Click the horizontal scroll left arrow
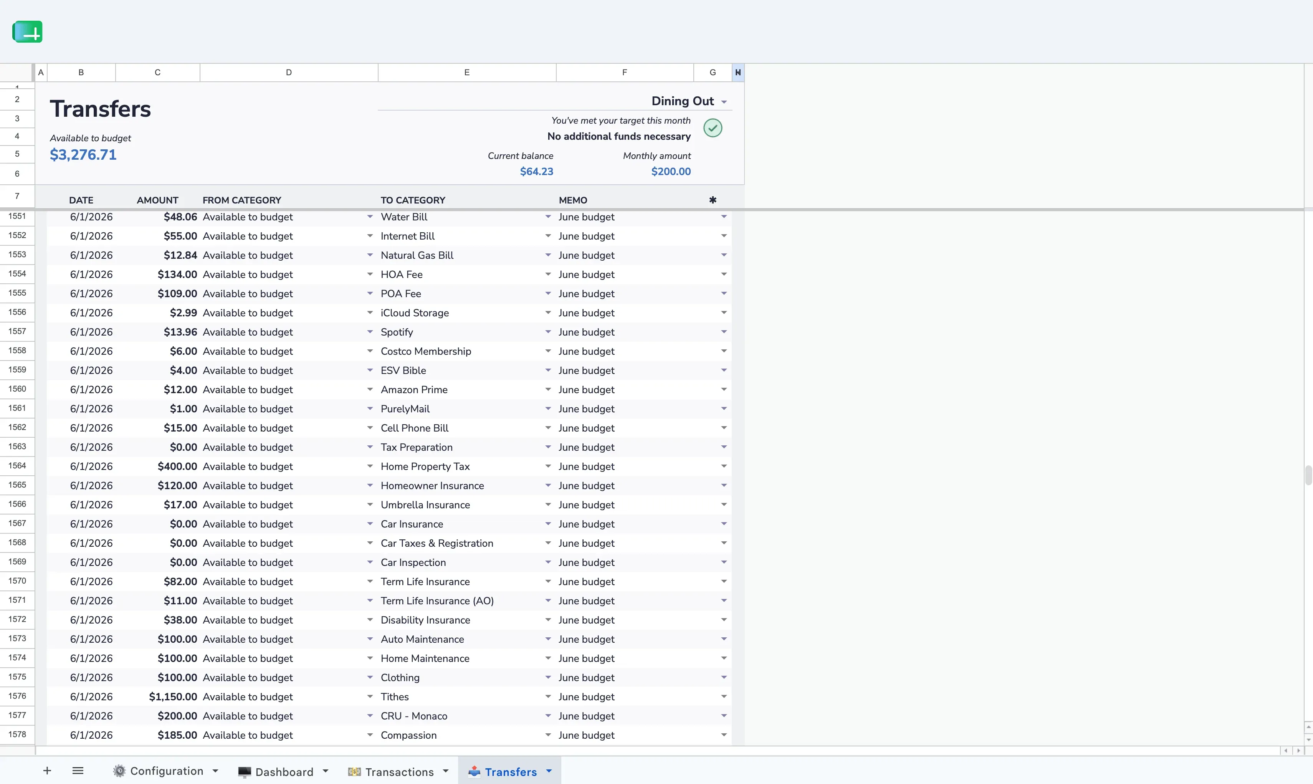The image size is (1313, 784). pos(1285,751)
